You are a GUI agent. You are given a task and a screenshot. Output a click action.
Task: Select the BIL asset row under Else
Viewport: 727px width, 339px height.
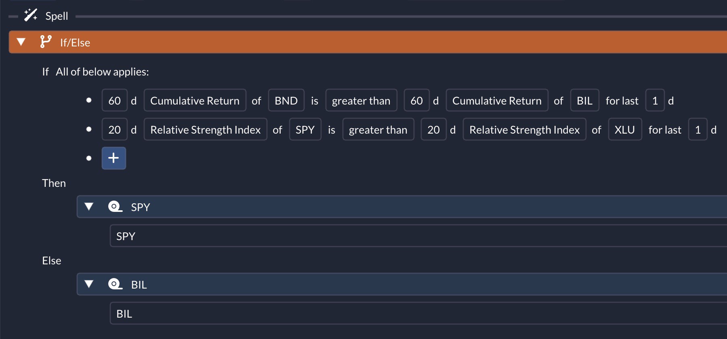point(418,313)
